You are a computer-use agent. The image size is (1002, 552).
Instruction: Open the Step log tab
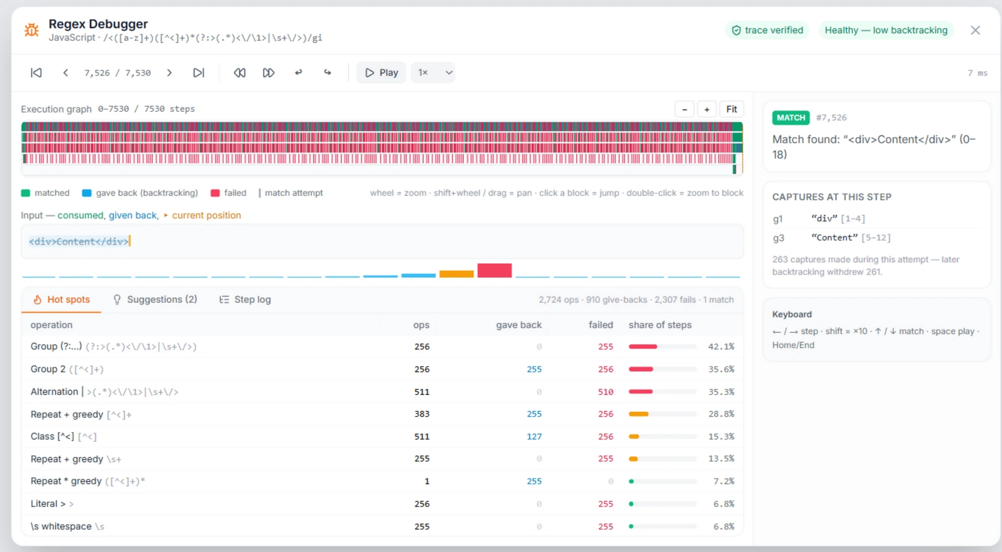coord(245,300)
